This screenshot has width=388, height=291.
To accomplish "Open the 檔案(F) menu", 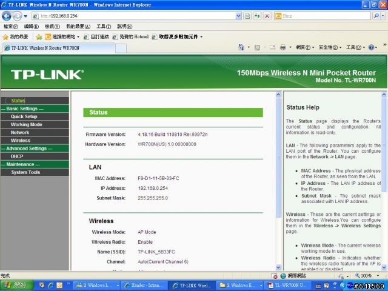I will pos(11,27).
